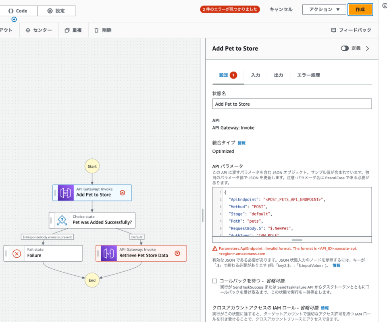Select the 出力 tab
The height and width of the screenshot is (322, 387).
coord(279,75)
